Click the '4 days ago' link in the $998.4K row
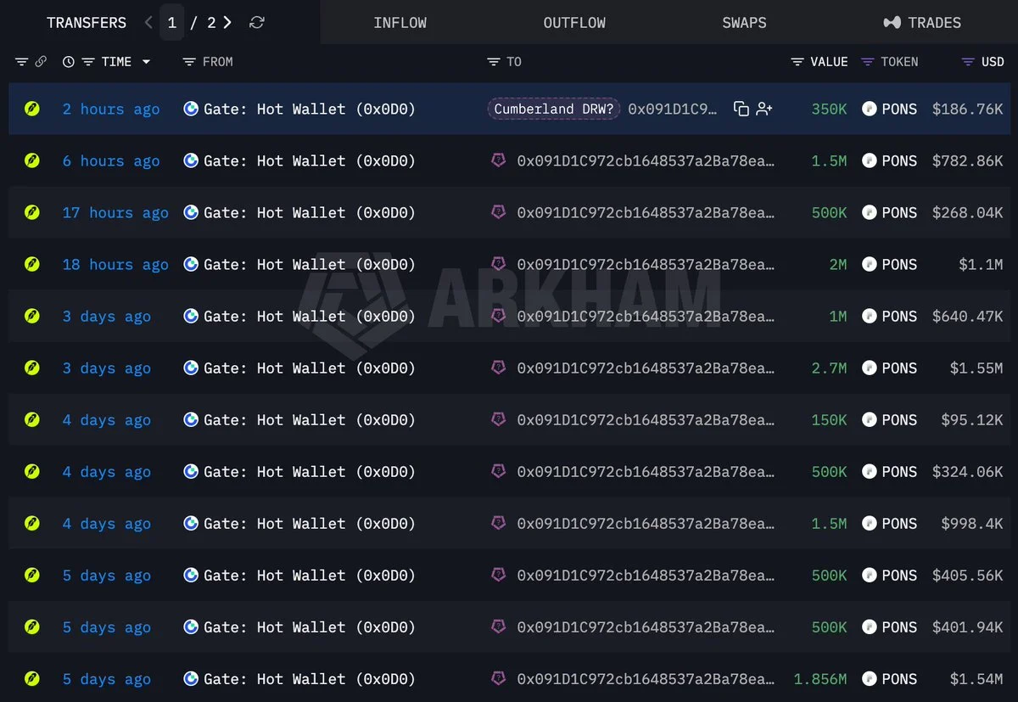The width and height of the screenshot is (1018, 702). 107,523
